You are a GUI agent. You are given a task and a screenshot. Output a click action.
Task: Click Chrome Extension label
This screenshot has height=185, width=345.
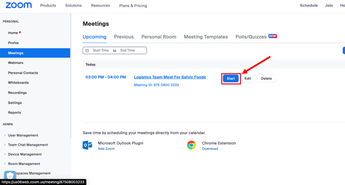219,143
